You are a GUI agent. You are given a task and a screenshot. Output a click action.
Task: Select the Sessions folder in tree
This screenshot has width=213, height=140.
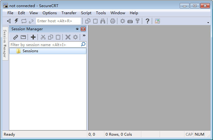click(48, 51)
